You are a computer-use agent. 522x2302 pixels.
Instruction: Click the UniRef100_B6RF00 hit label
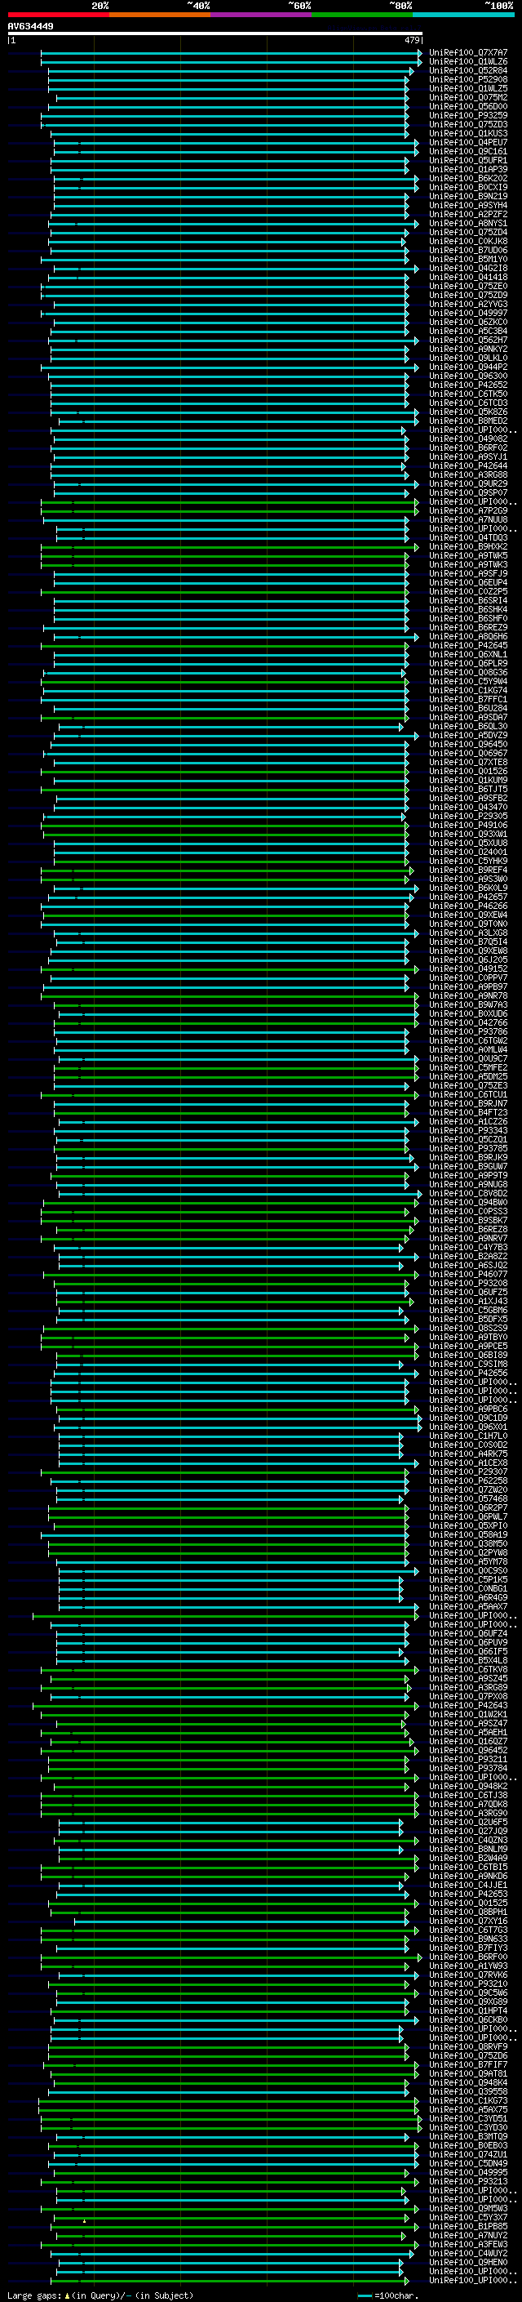(x=468, y=1957)
